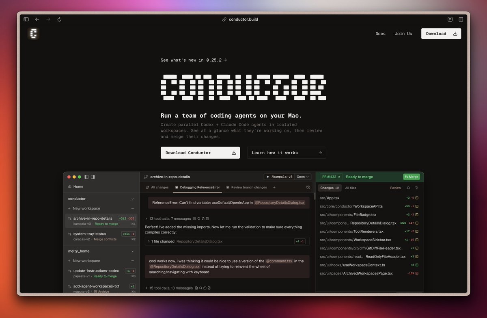Viewport: 487px width, 318px height.
Task: Open WorkspaceAPI.ts file row
Action: tap(369, 206)
